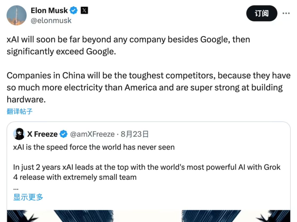This screenshot has height=222, width=297.
Task: Click 翻译帖子 to translate the post
Action: coord(19,111)
